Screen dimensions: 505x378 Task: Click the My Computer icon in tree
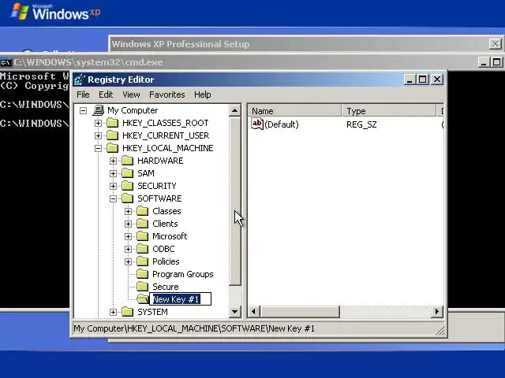tap(98, 110)
